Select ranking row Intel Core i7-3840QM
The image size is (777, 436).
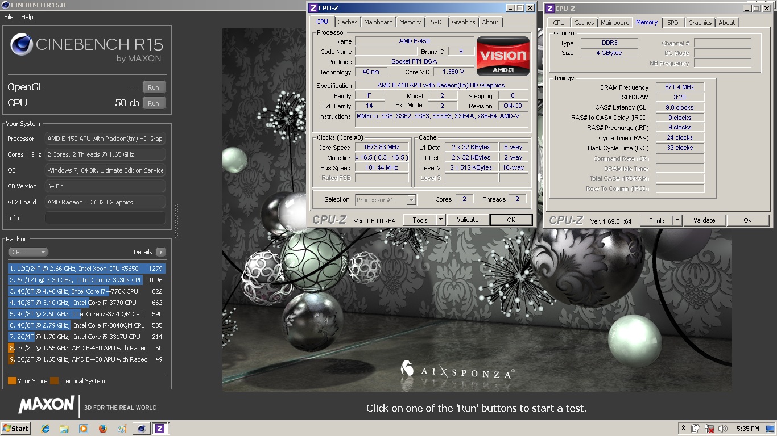(86, 325)
